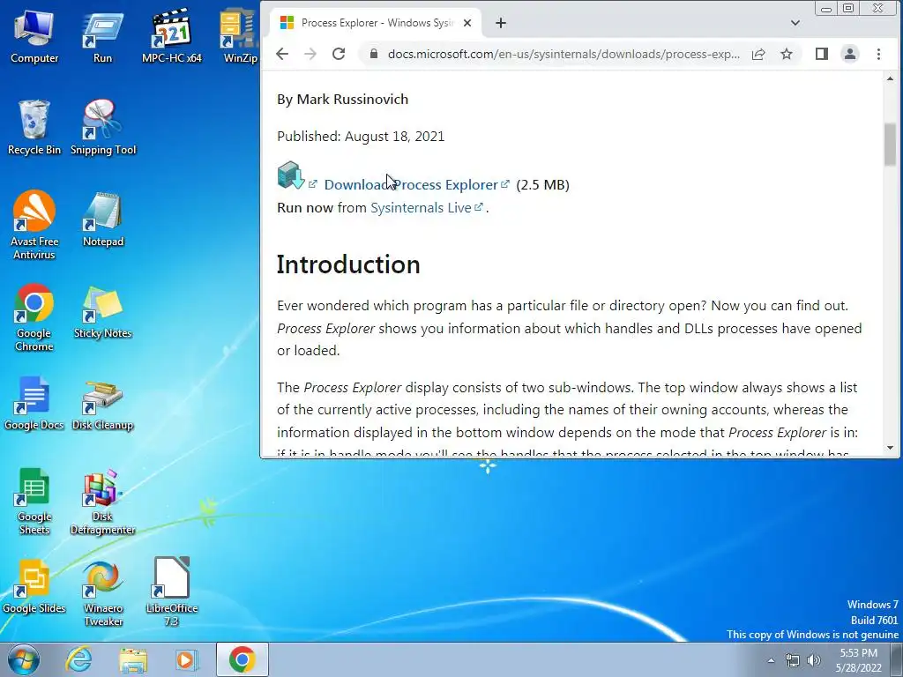Select the WinZip desktop shortcut
The image size is (903, 677).
coord(239,36)
